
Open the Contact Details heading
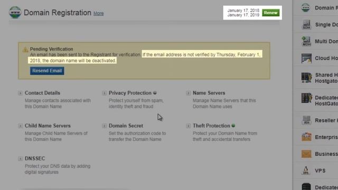pyautogui.click(x=42, y=93)
